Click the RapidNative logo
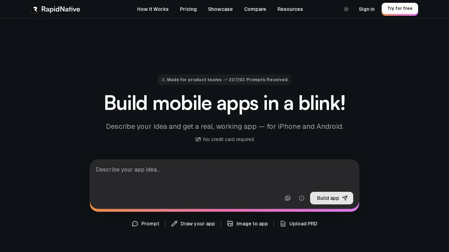Image resolution: width=449 pixels, height=252 pixels. 55,9
